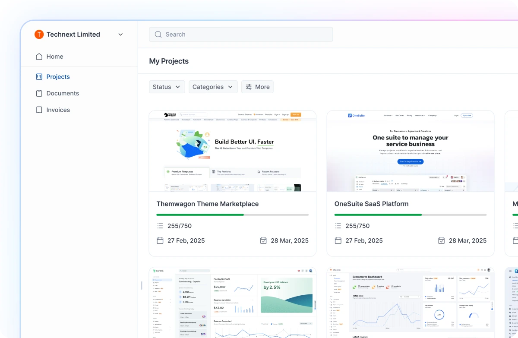
Task: Open the Phoenix Ecommerce Dashboard thumbnail
Action: point(411,303)
